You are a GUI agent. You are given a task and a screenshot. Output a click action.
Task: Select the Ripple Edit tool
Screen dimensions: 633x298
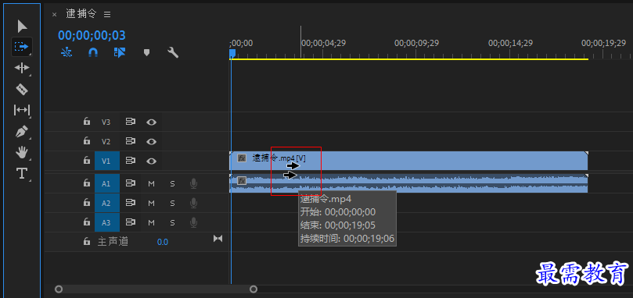[x=22, y=68]
